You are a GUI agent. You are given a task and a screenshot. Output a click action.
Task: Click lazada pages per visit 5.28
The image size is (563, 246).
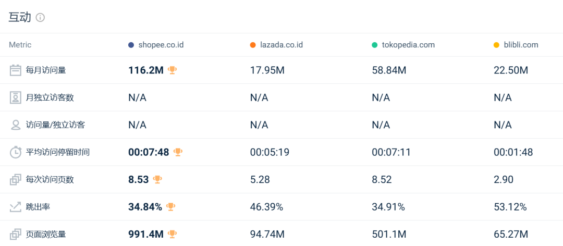pos(260,180)
